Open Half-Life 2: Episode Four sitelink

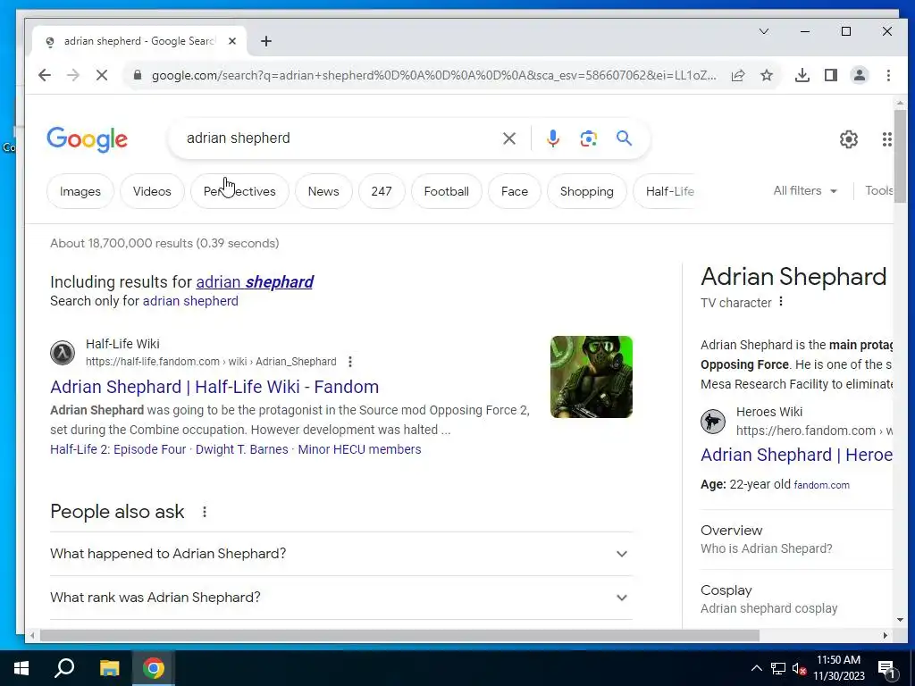click(118, 449)
